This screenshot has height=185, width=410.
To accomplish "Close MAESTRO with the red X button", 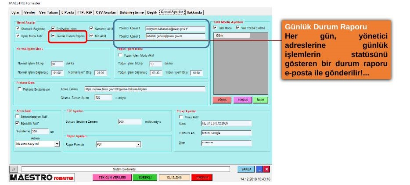I will [266, 169].
